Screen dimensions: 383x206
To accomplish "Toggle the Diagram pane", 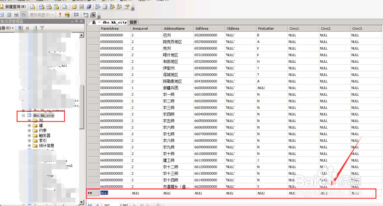I will [x=2, y=15].
